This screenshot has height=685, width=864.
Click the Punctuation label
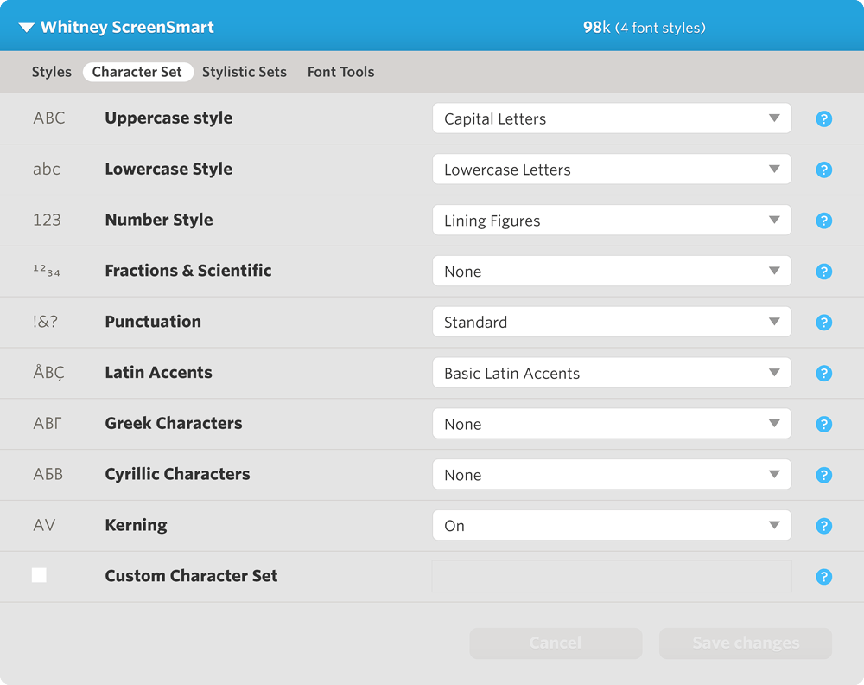[153, 322]
